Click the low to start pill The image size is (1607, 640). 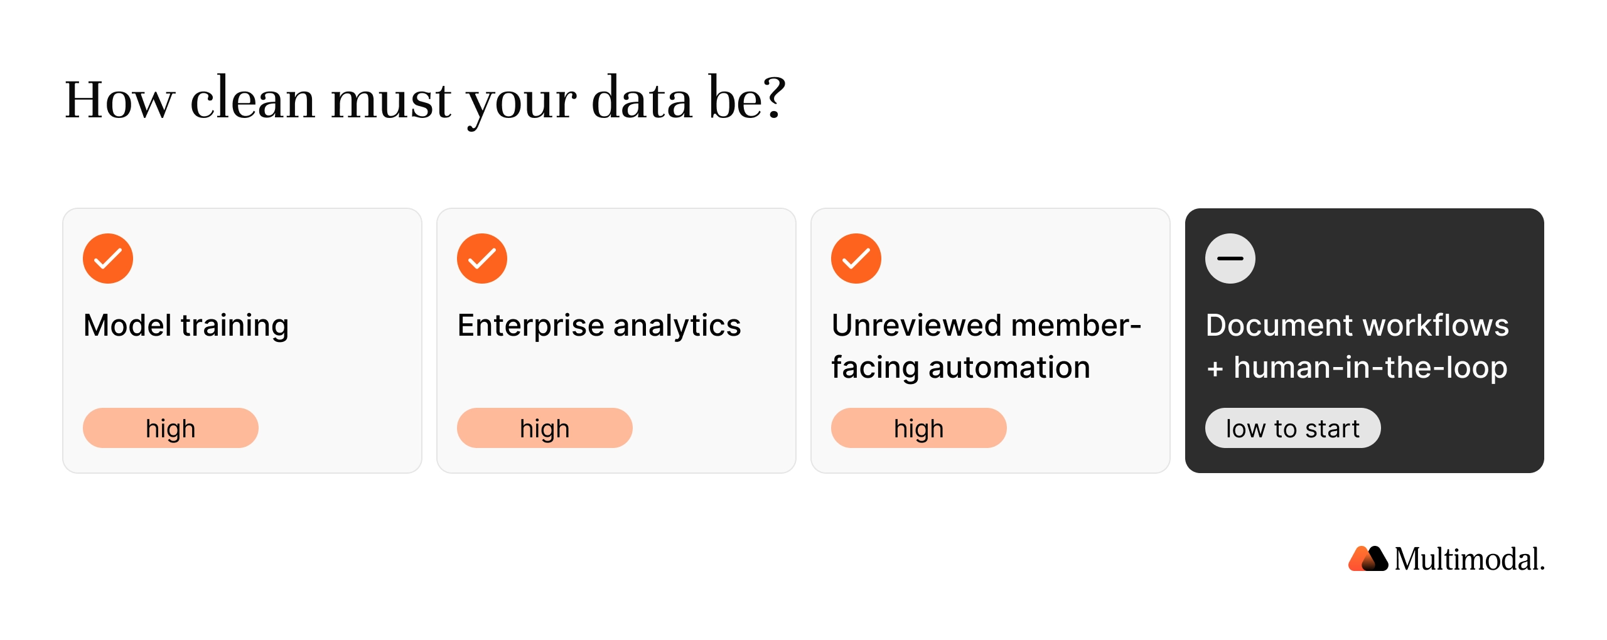(x=1293, y=428)
